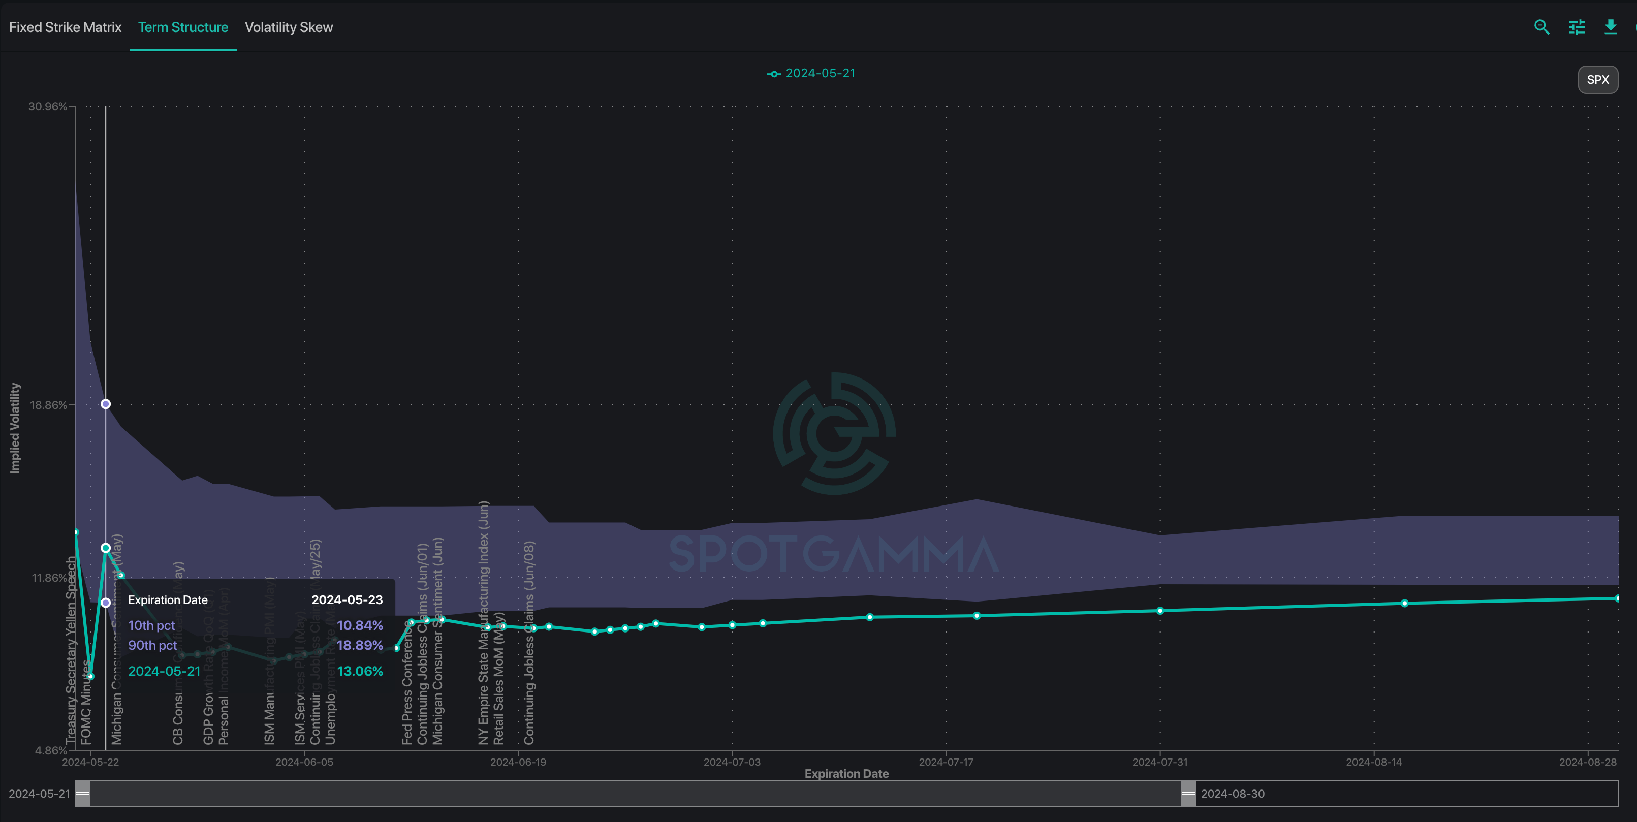Switch to Fixed Strike Matrix tab
The height and width of the screenshot is (822, 1637).
(65, 27)
